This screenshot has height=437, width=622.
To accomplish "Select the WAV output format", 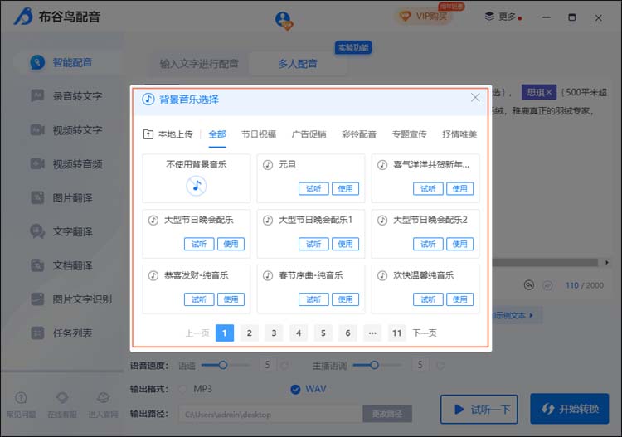I will 295,388.
